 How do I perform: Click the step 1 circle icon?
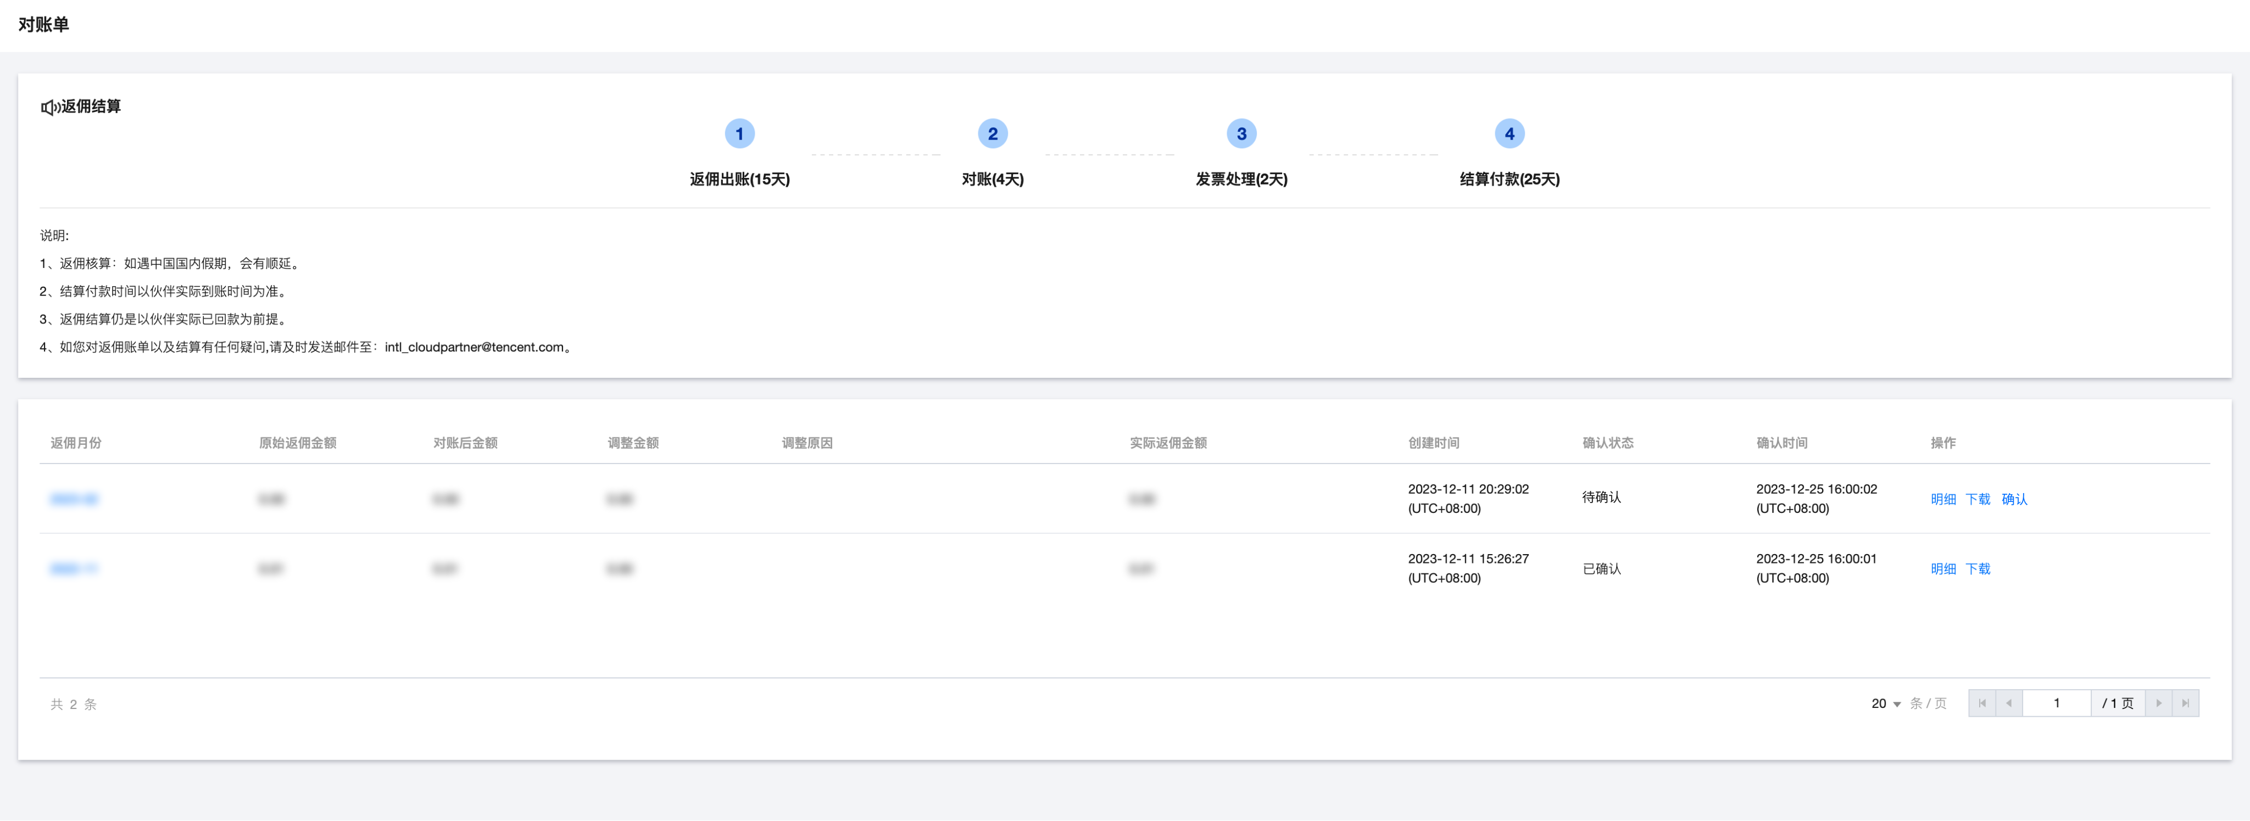pyautogui.click(x=739, y=133)
